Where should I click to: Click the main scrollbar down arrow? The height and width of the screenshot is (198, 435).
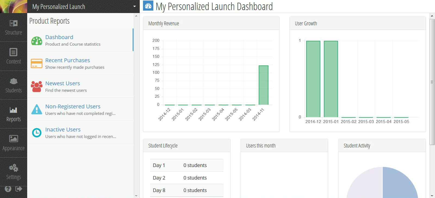coord(432,196)
